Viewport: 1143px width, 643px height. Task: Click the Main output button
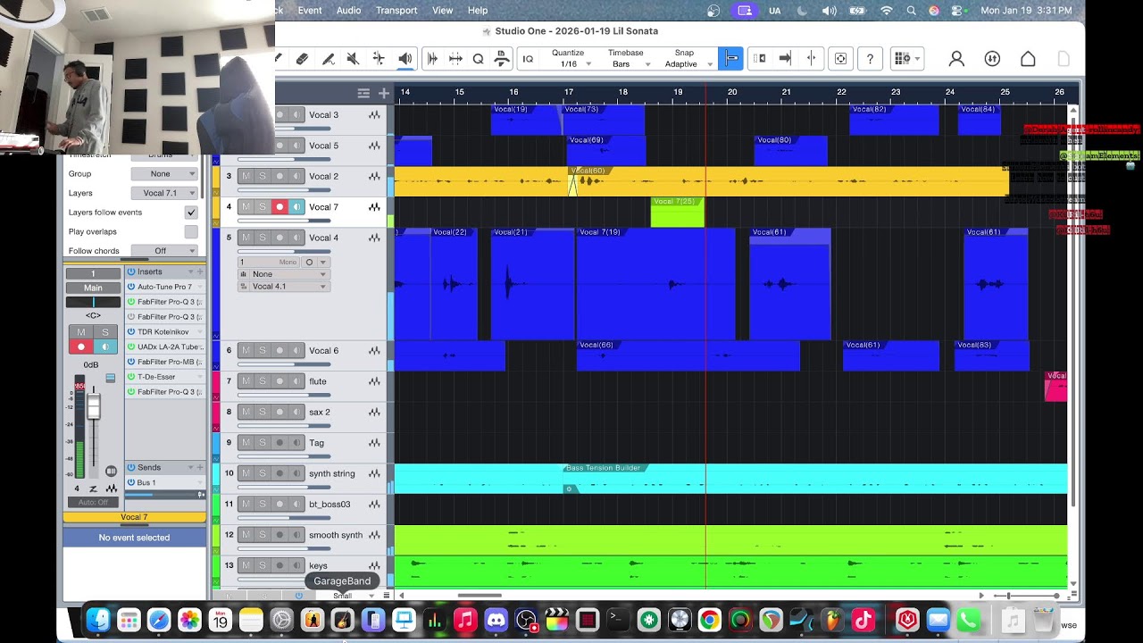(93, 288)
